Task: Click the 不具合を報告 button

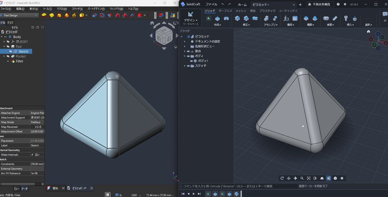Action: click(320, 4)
